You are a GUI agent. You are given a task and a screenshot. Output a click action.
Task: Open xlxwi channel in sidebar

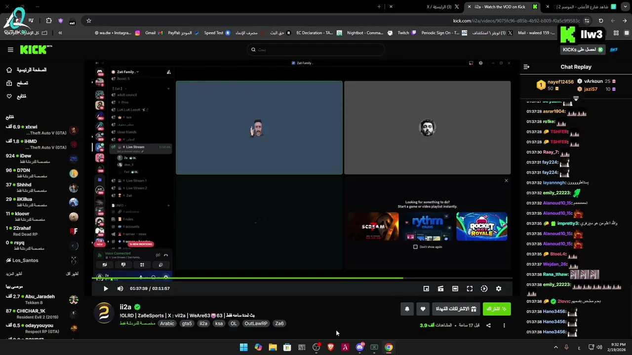tap(42, 130)
